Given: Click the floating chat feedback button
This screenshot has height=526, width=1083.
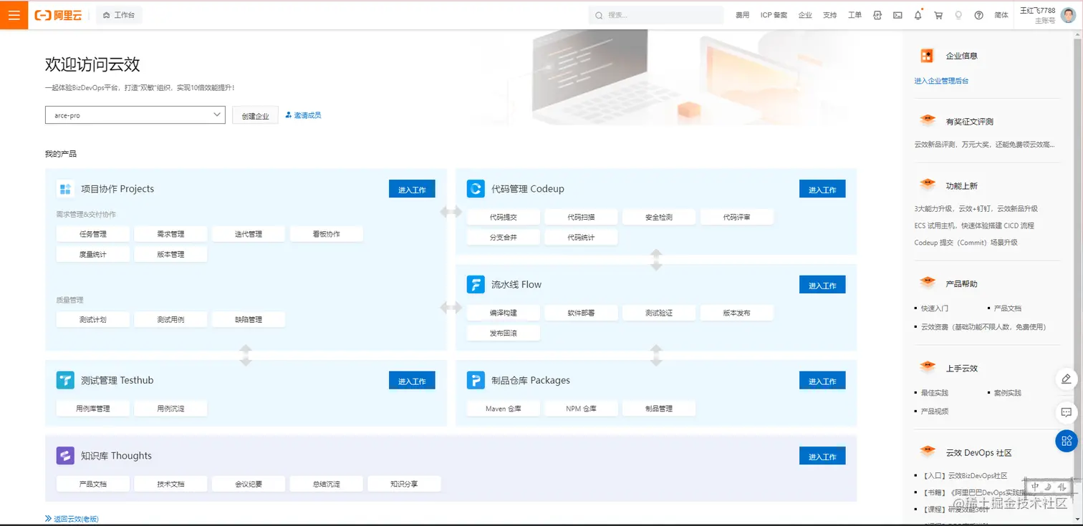Looking at the screenshot, I should [1067, 412].
